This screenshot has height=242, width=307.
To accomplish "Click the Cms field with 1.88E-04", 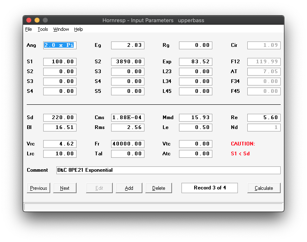I will (x=128, y=118).
